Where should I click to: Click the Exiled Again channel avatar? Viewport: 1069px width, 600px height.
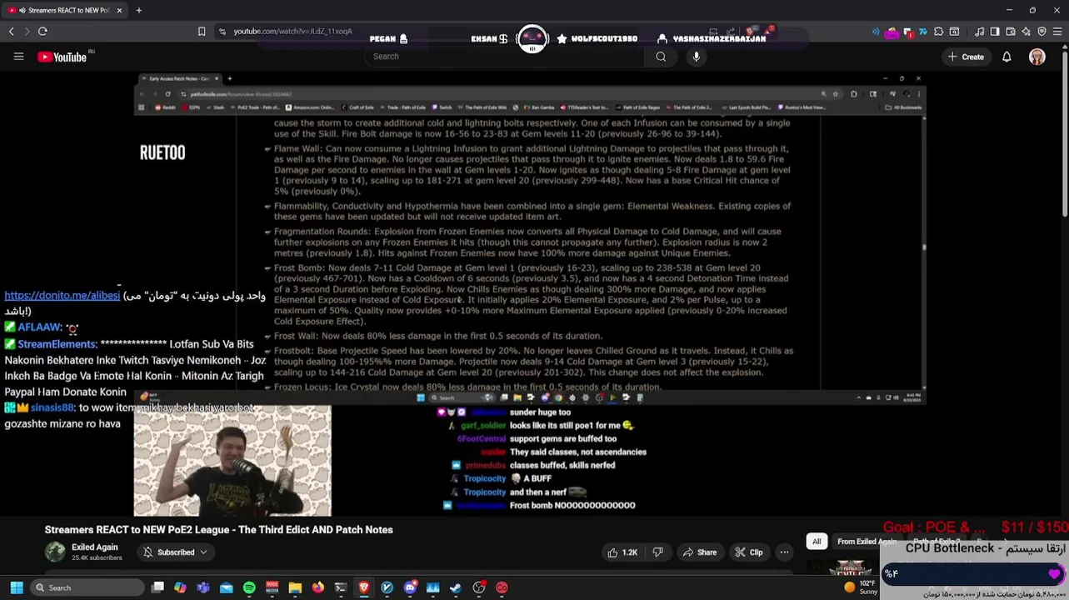(55, 552)
